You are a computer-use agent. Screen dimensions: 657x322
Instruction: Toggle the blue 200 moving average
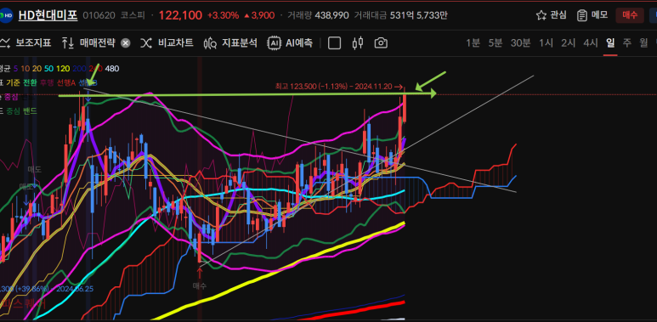[79, 69]
